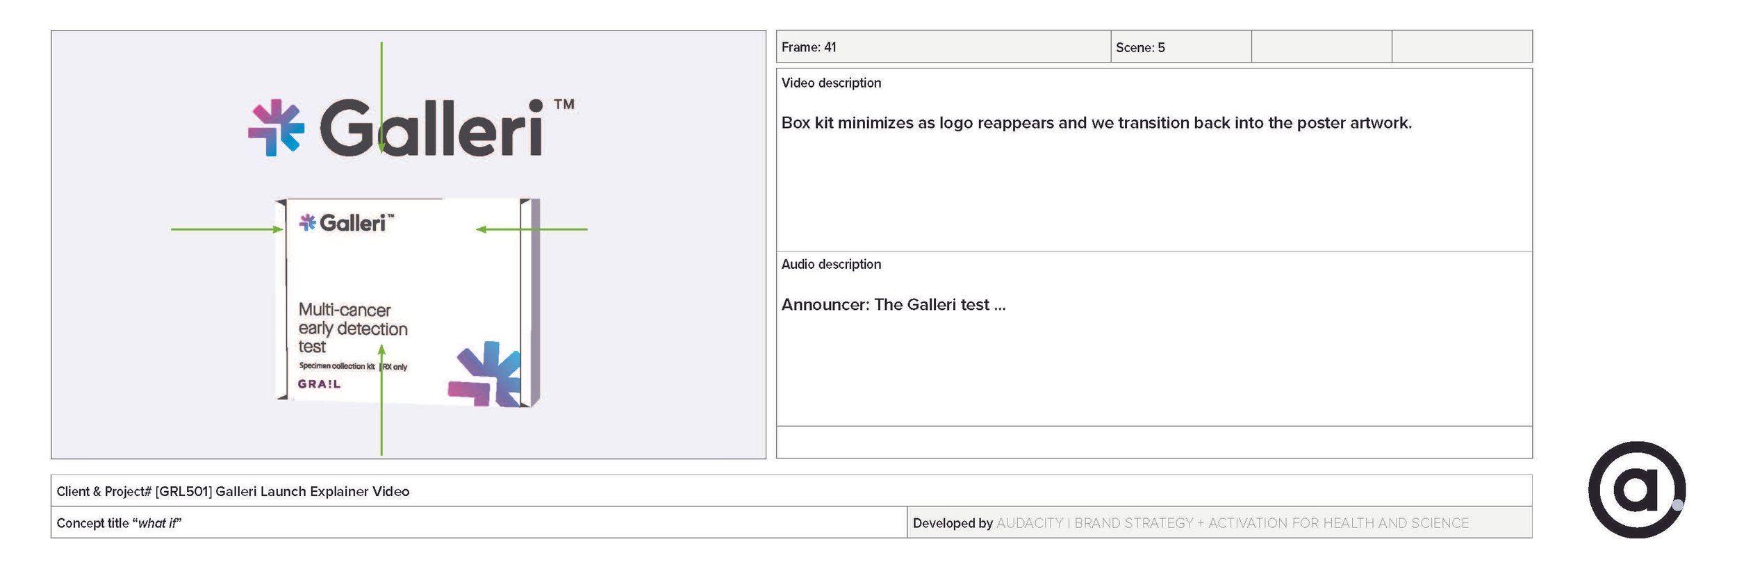Screen dimensions: 1737x562
Task: Select the 'Scene: 5' cell
Action: pyautogui.click(x=1181, y=47)
